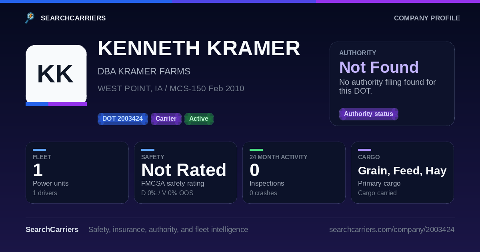This screenshot has height=252, width=480.
Task: Click the SearchCarriers magnifier logo icon
Action: [x=30, y=18]
